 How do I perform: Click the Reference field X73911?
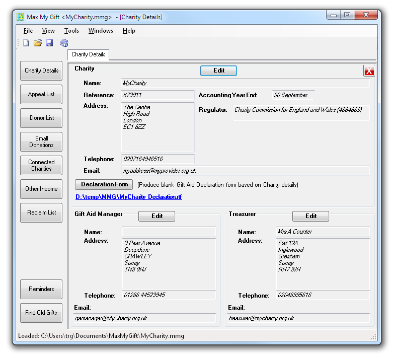pyautogui.click(x=158, y=95)
